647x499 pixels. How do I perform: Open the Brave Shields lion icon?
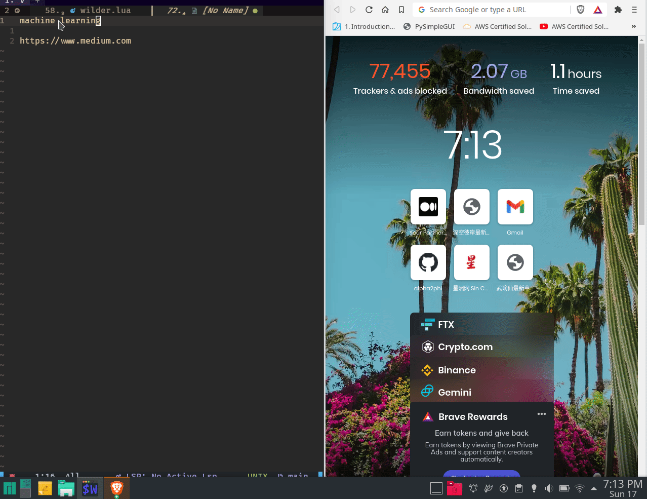point(581,10)
